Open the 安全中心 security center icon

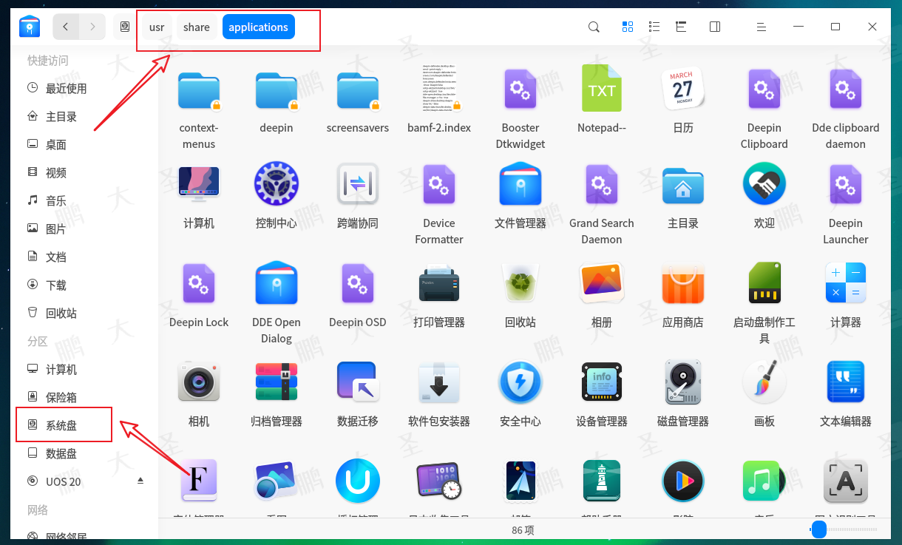[x=520, y=382]
